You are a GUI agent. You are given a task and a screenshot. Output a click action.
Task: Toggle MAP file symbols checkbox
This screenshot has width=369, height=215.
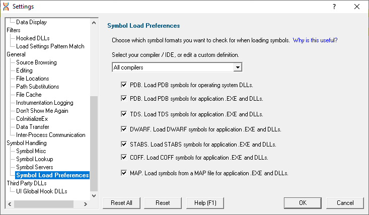[x=124, y=173]
